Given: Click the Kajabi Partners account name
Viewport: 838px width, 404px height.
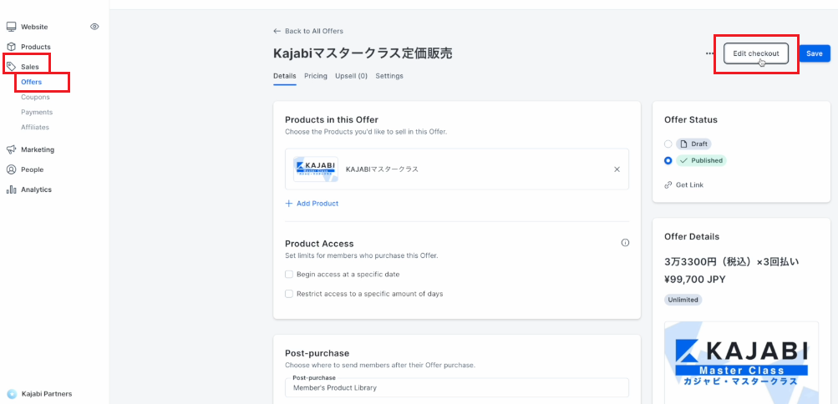Looking at the screenshot, I should click(47, 394).
